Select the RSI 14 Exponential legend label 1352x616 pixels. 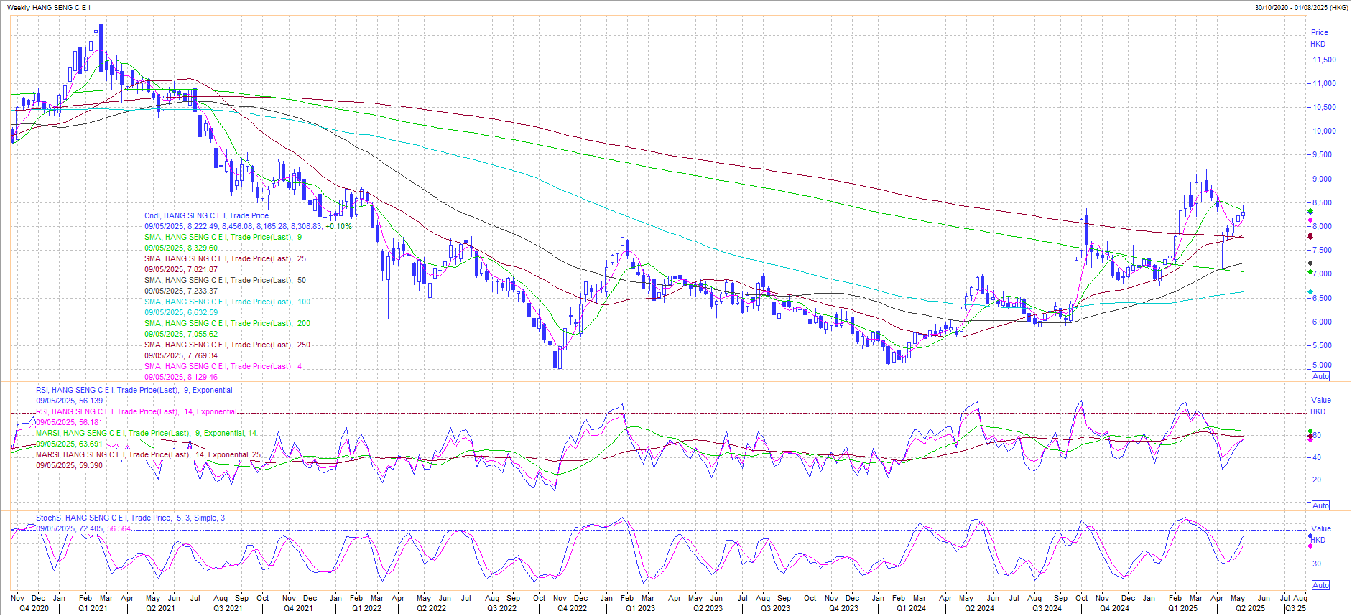click(136, 411)
